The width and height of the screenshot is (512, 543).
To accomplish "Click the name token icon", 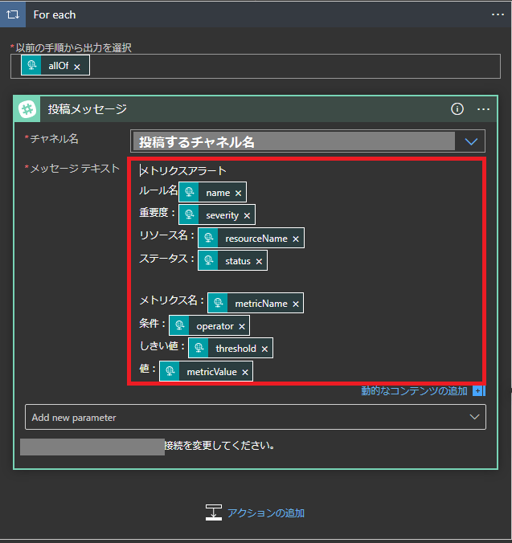I will [x=189, y=192].
